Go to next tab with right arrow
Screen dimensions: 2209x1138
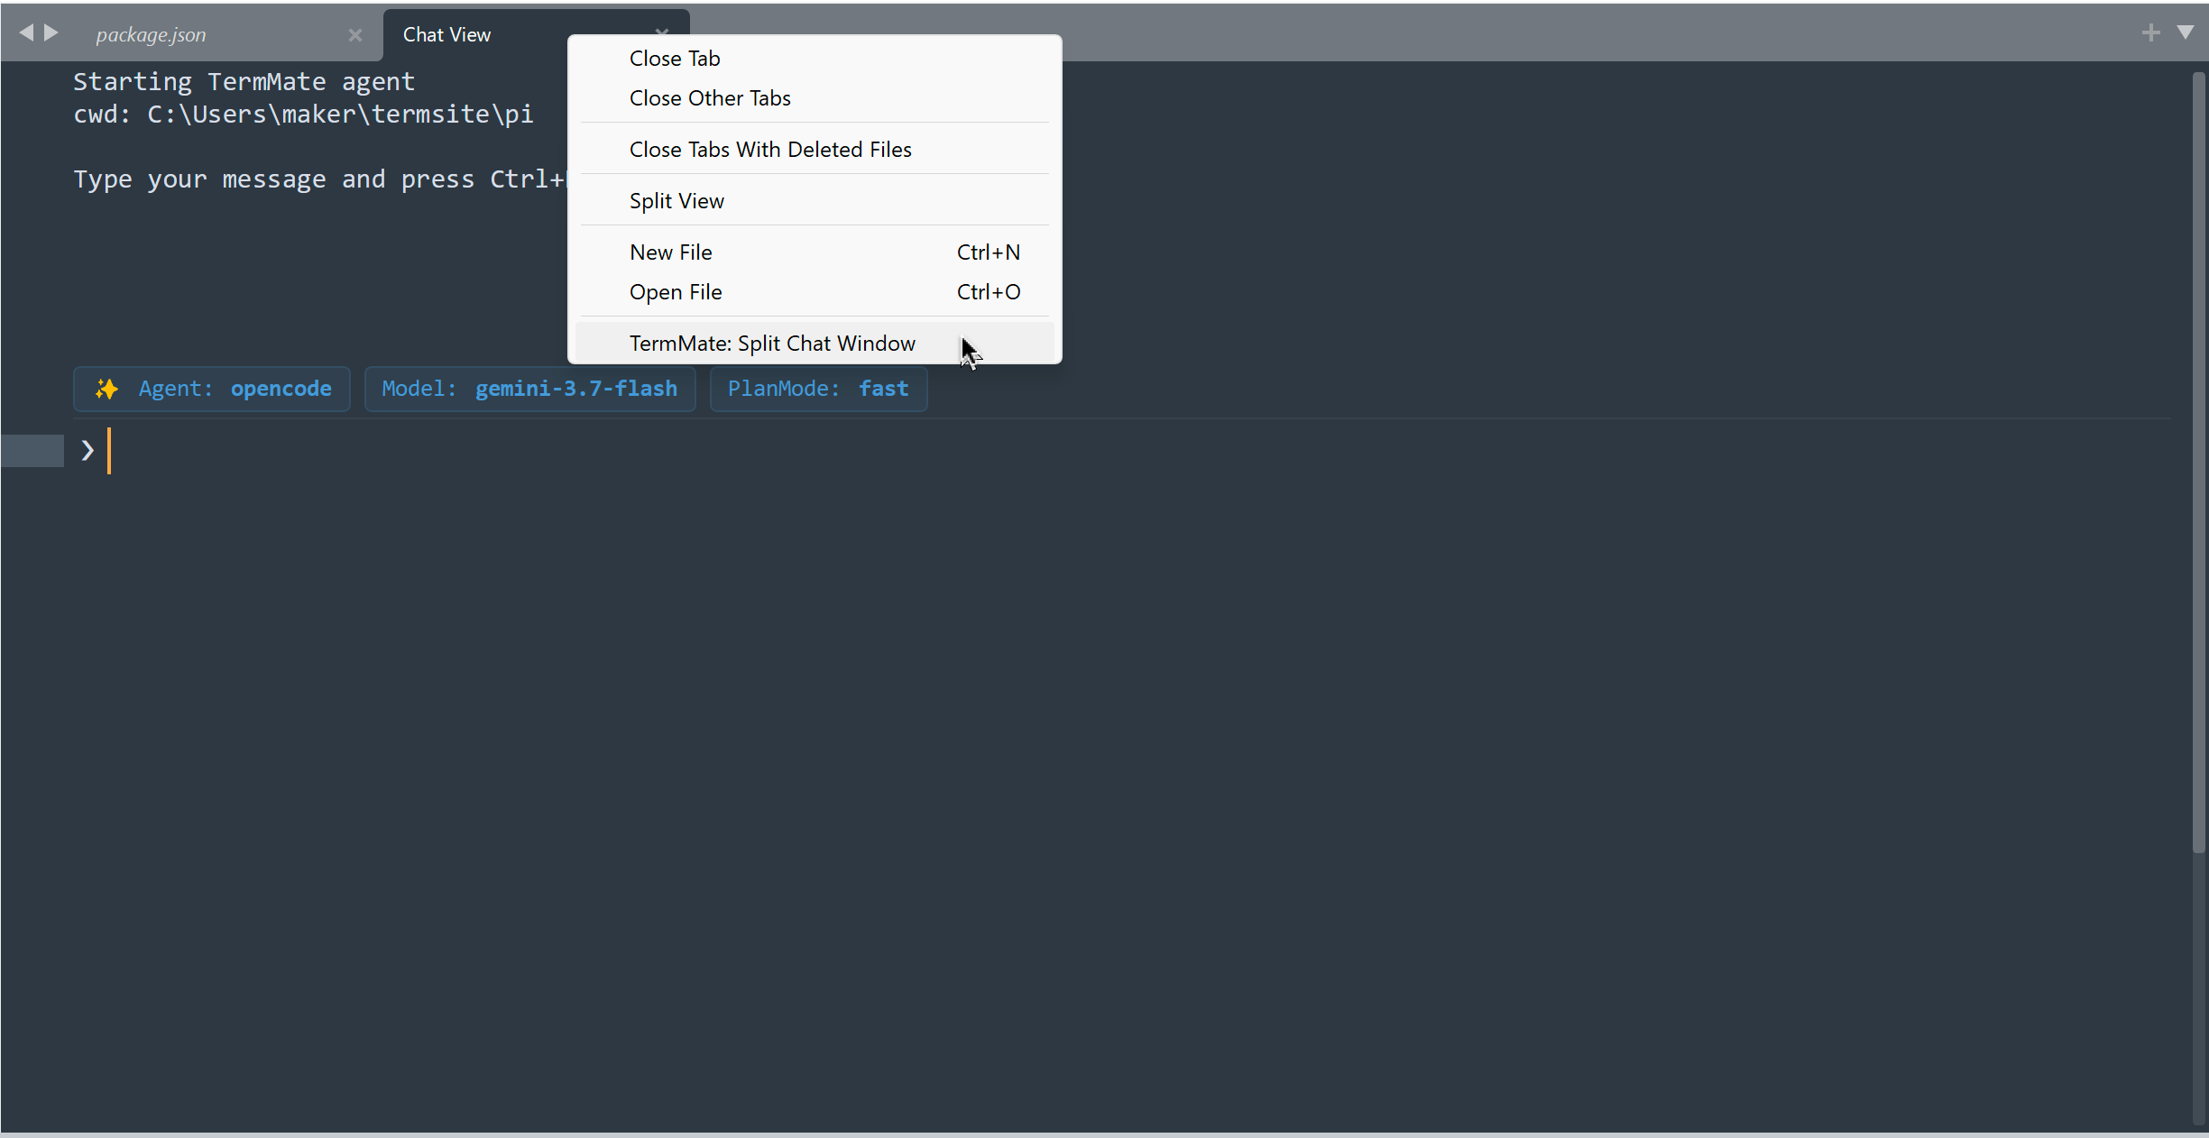pos(51,33)
